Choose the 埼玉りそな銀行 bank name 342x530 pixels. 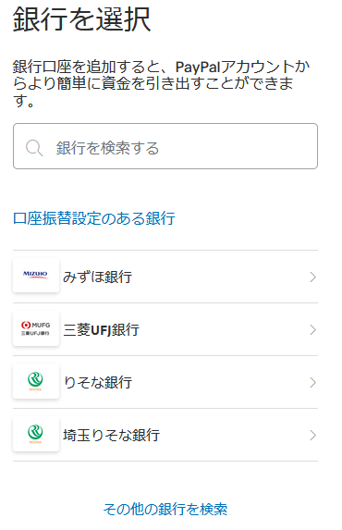tap(111, 436)
